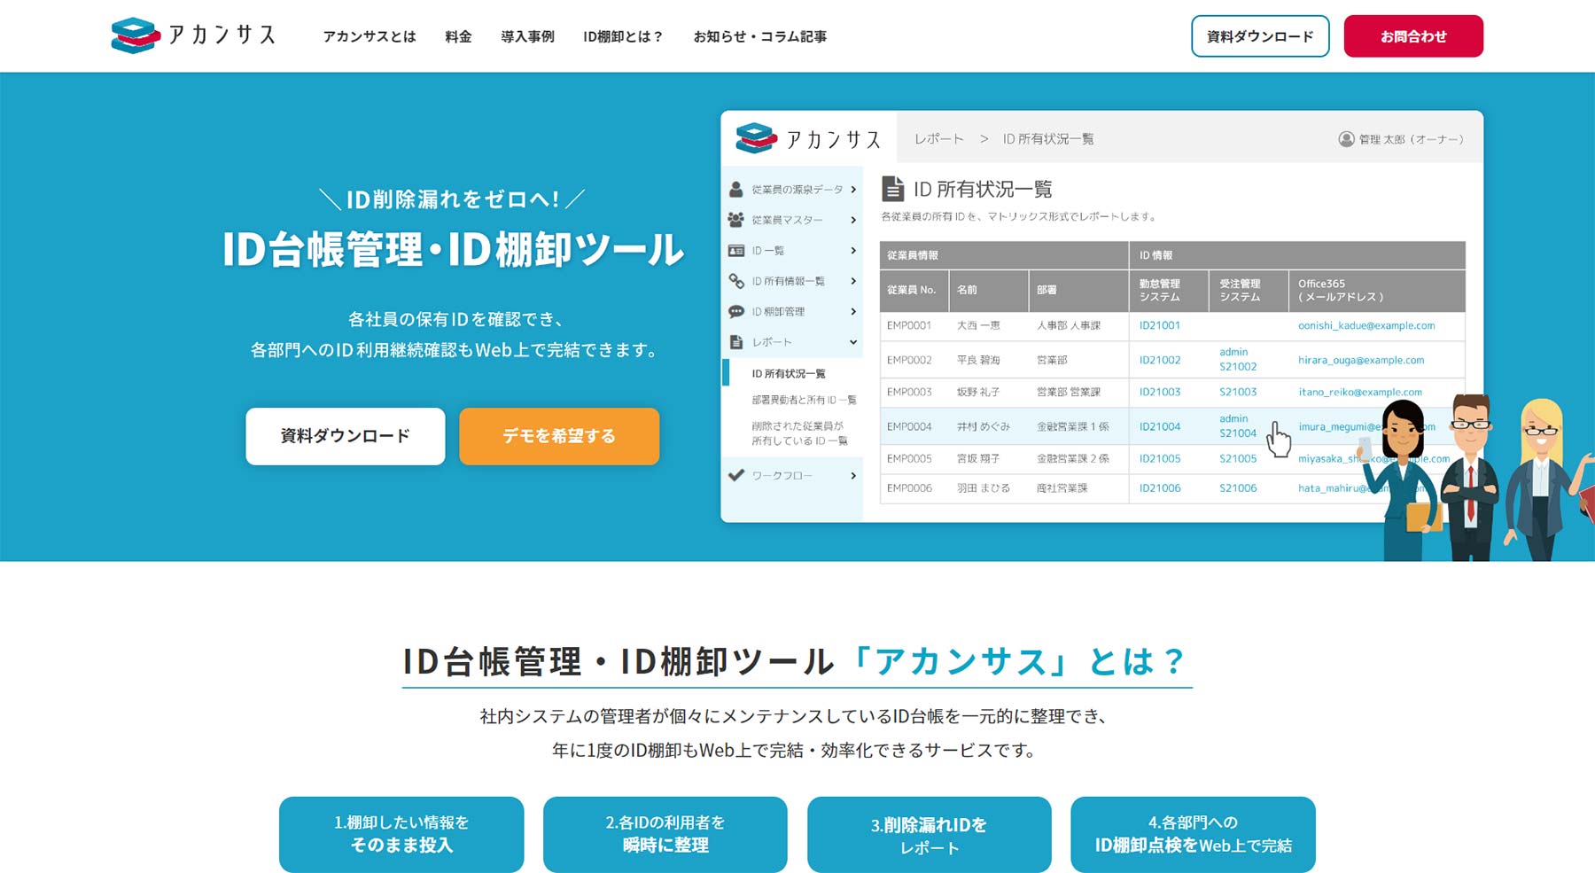Click the red お問合わせ button

(x=1413, y=36)
